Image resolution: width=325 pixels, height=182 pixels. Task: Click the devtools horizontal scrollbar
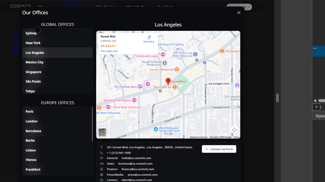tap(322, 101)
